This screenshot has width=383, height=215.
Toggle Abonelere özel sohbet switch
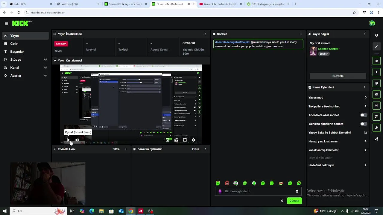click(x=364, y=115)
